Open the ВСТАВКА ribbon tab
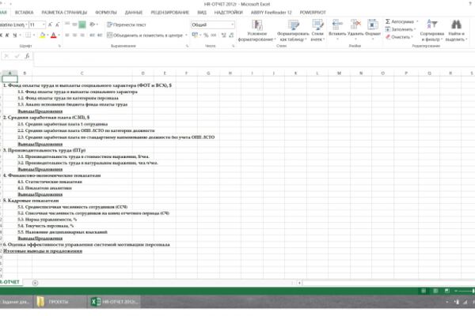Viewport: 475px width, 316px height. click(24, 13)
